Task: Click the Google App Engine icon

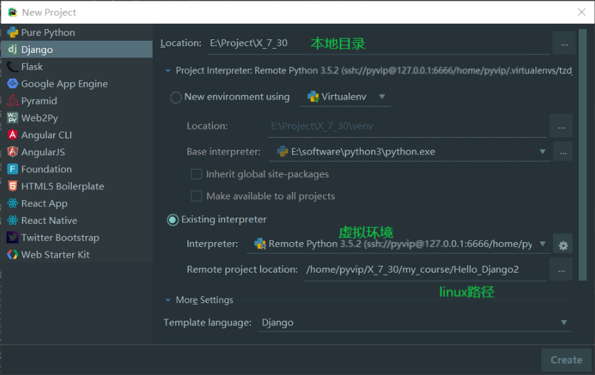Action: point(12,83)
